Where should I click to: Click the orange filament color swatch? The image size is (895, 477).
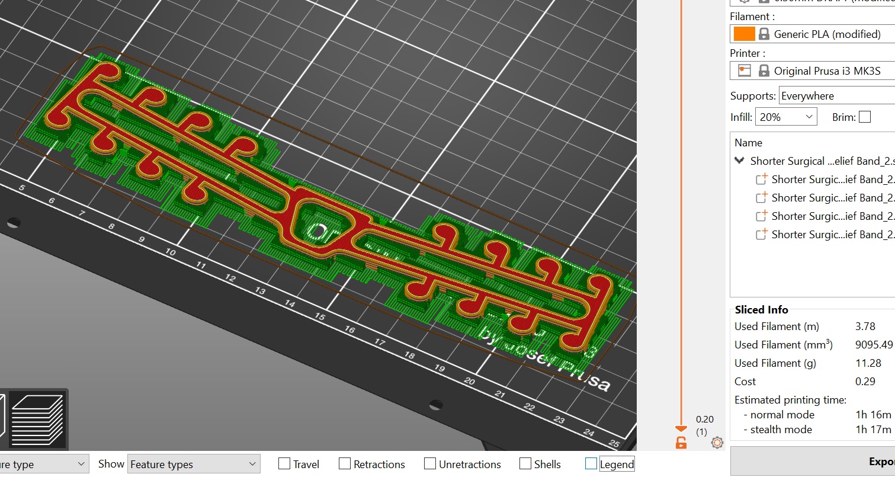coord(744,34)
